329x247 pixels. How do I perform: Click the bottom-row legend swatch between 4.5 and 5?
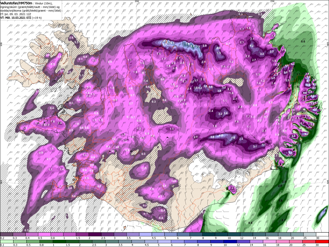pyautogui.click(x=151, y=242)
